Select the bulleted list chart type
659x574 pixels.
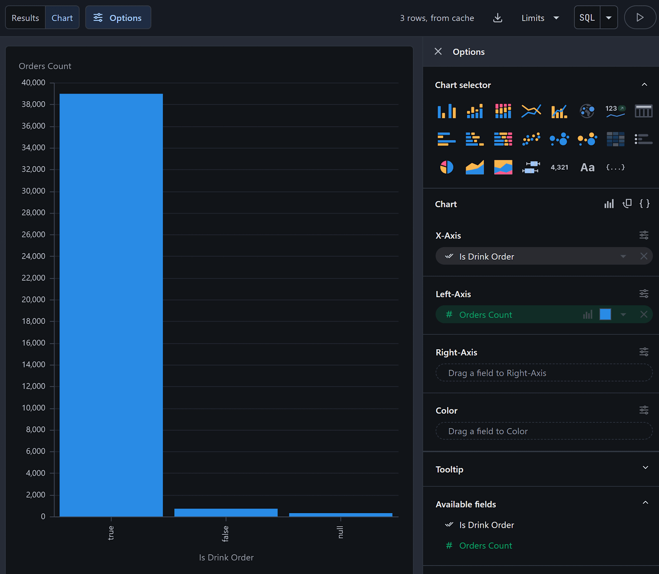[x=644, y=139]
